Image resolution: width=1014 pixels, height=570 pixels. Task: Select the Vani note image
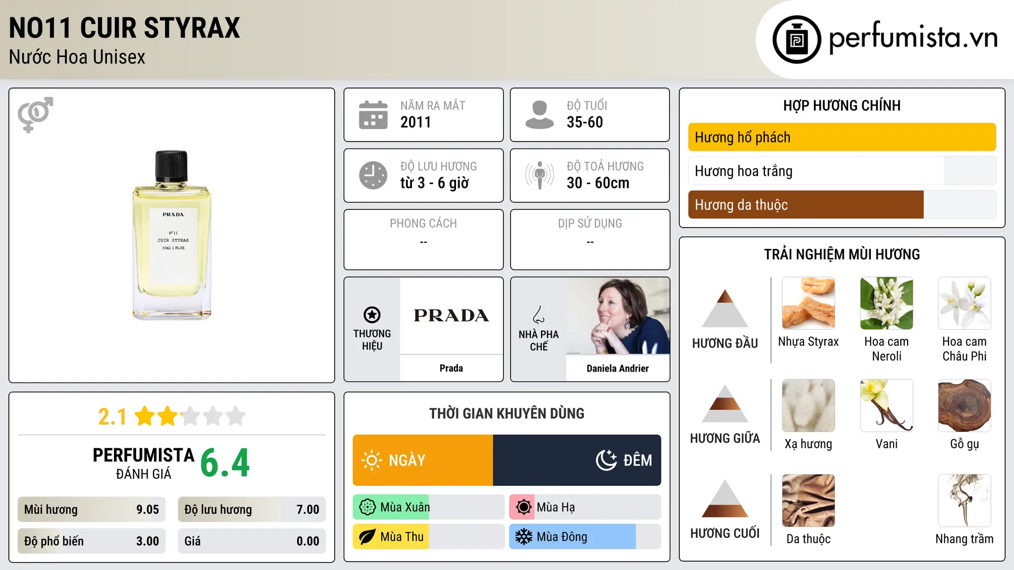(887, 406)
